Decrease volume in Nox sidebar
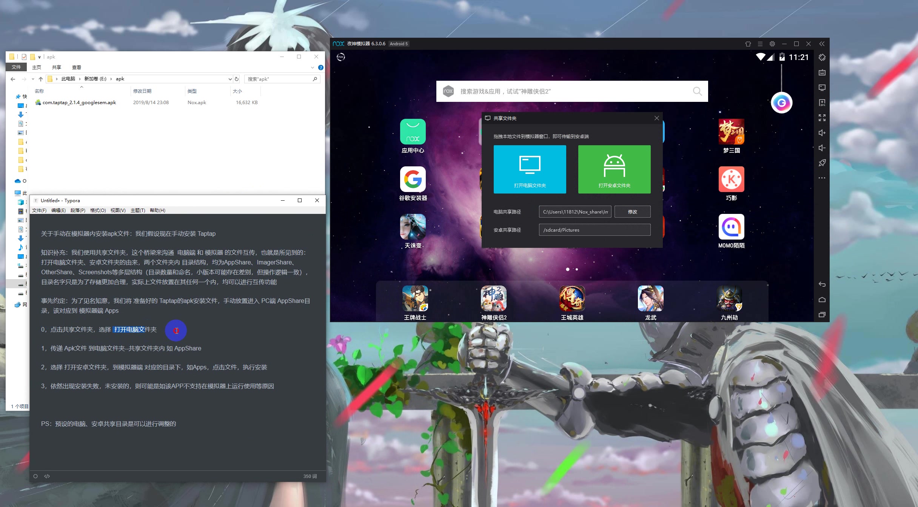The width and height of the screenshot is (918, 507). (822, 148)
